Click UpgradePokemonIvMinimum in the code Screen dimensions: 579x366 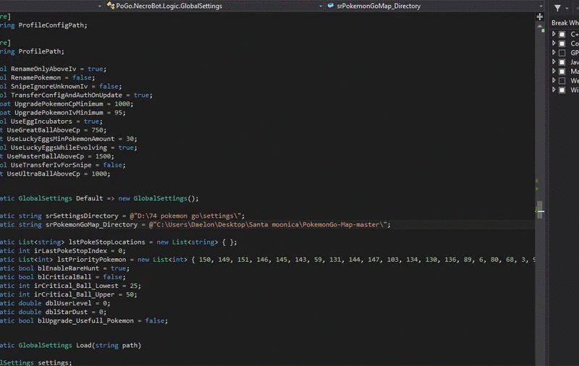pyautogui.click(x=59, y=113)
